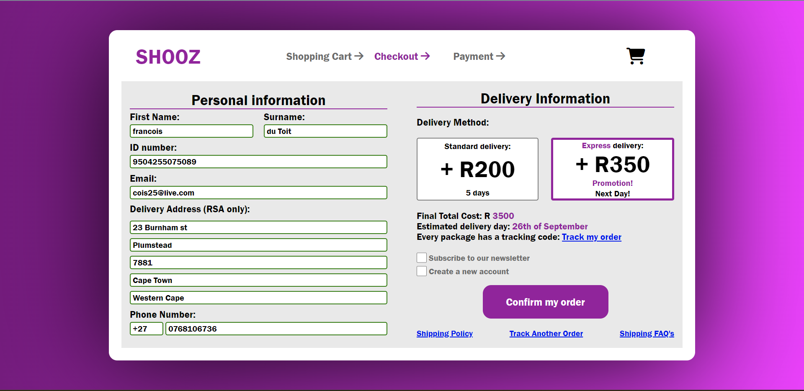The image size is (804, 391).
Task: Select the Checkout step
Action: coord(402,57)
